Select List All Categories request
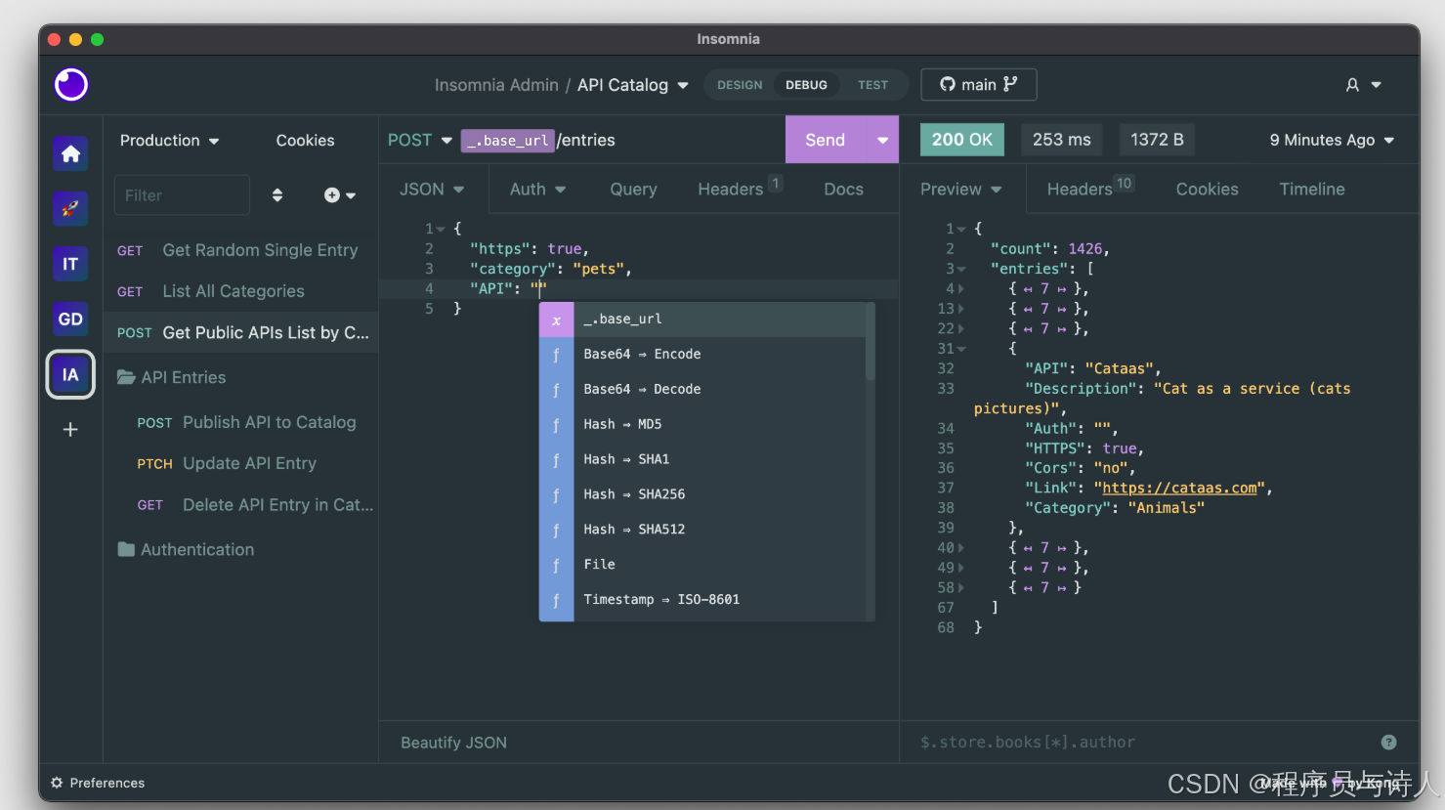This screenshot has width=1445, height=810. click(x=240, y=291)
